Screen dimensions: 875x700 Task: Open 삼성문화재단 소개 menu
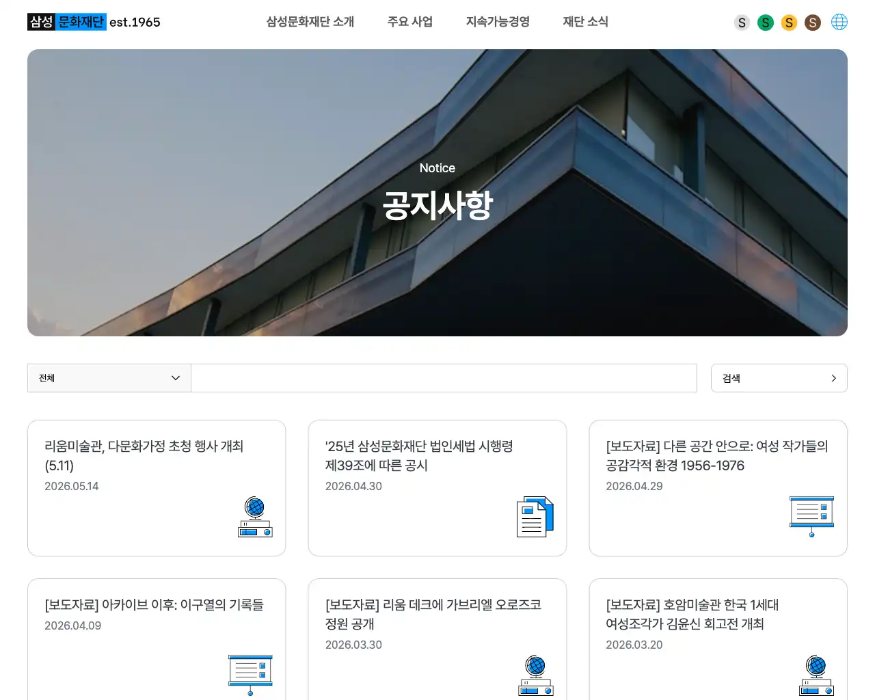(310, 22)
